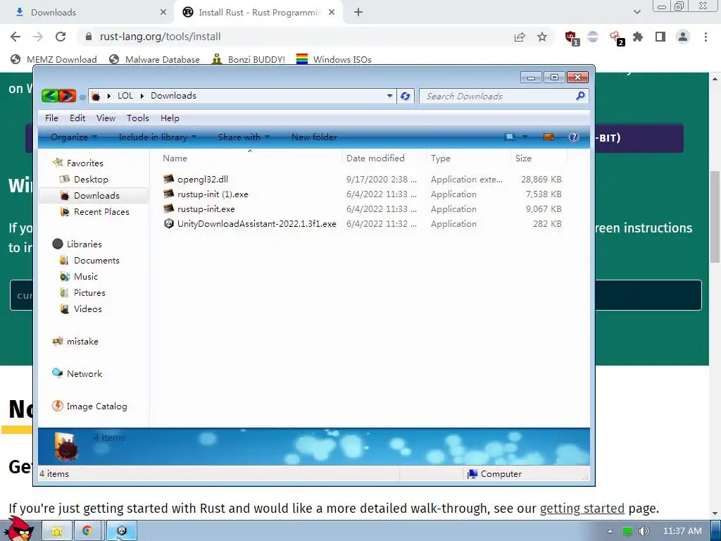
Task: Open Pictures library
Action: point(89,292)
